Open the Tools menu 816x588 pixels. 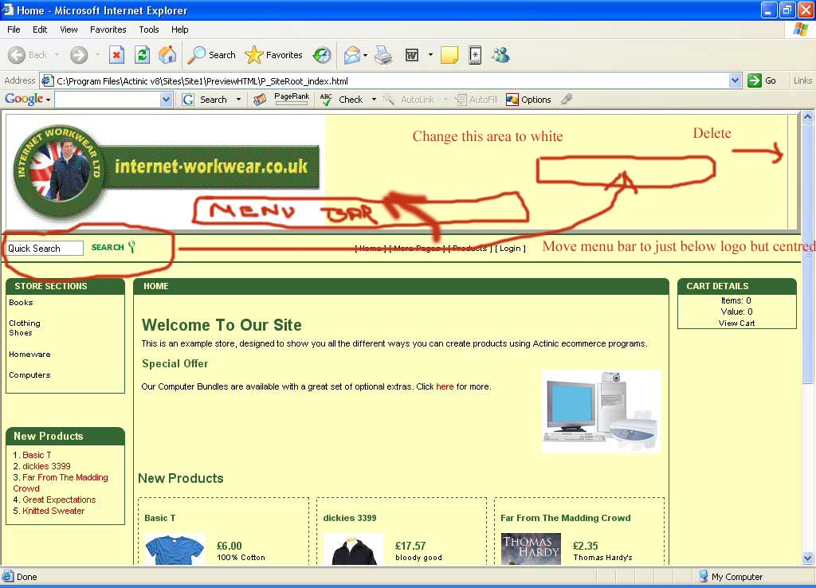(x=149, y=29)
